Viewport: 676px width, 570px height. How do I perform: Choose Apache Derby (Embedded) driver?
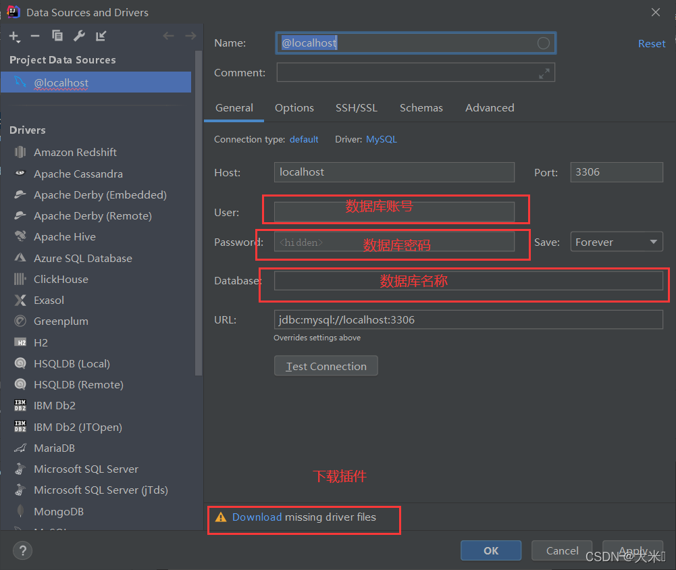click(100, 195)
